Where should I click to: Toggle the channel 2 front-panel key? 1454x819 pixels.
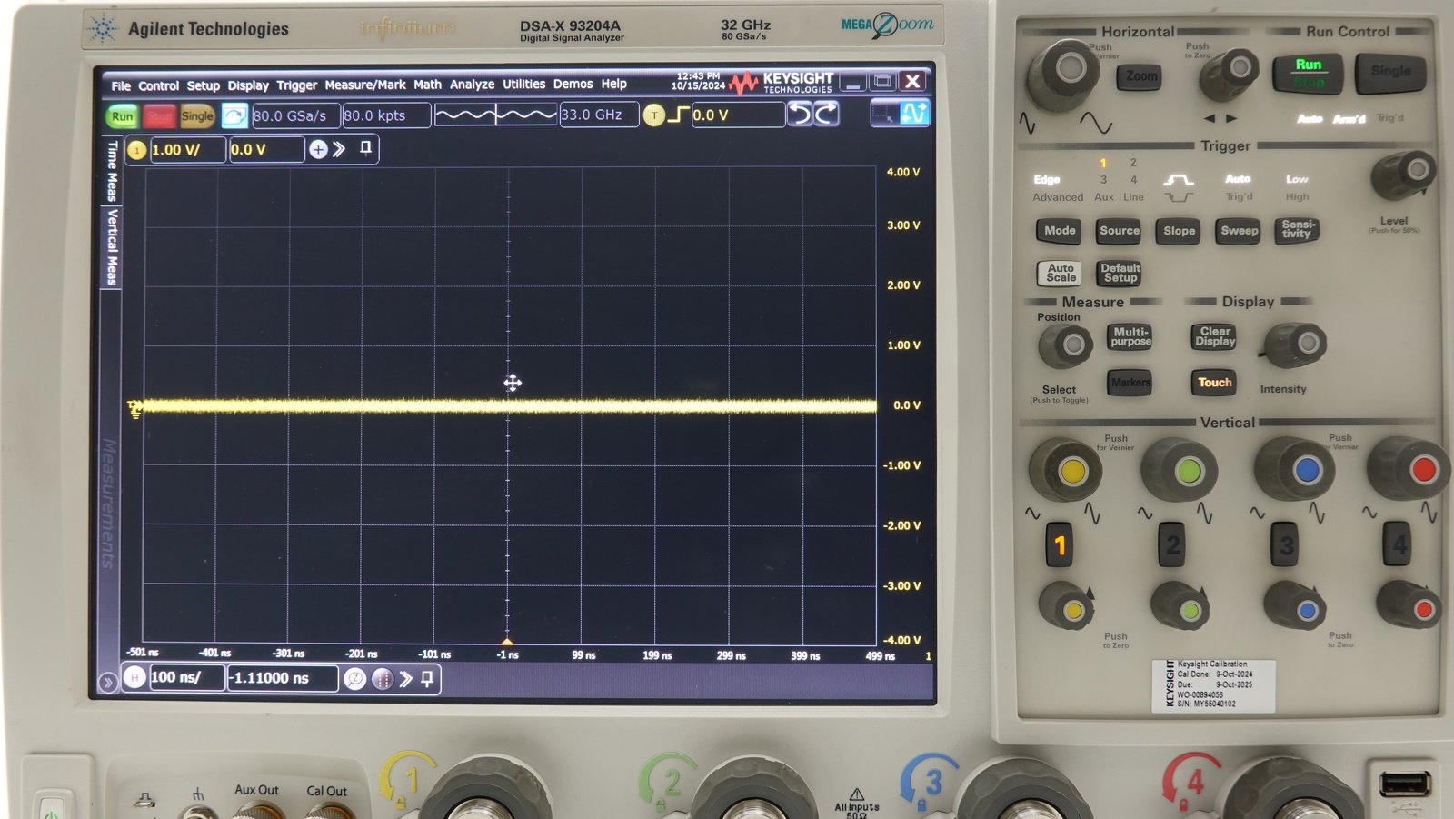1172,545
